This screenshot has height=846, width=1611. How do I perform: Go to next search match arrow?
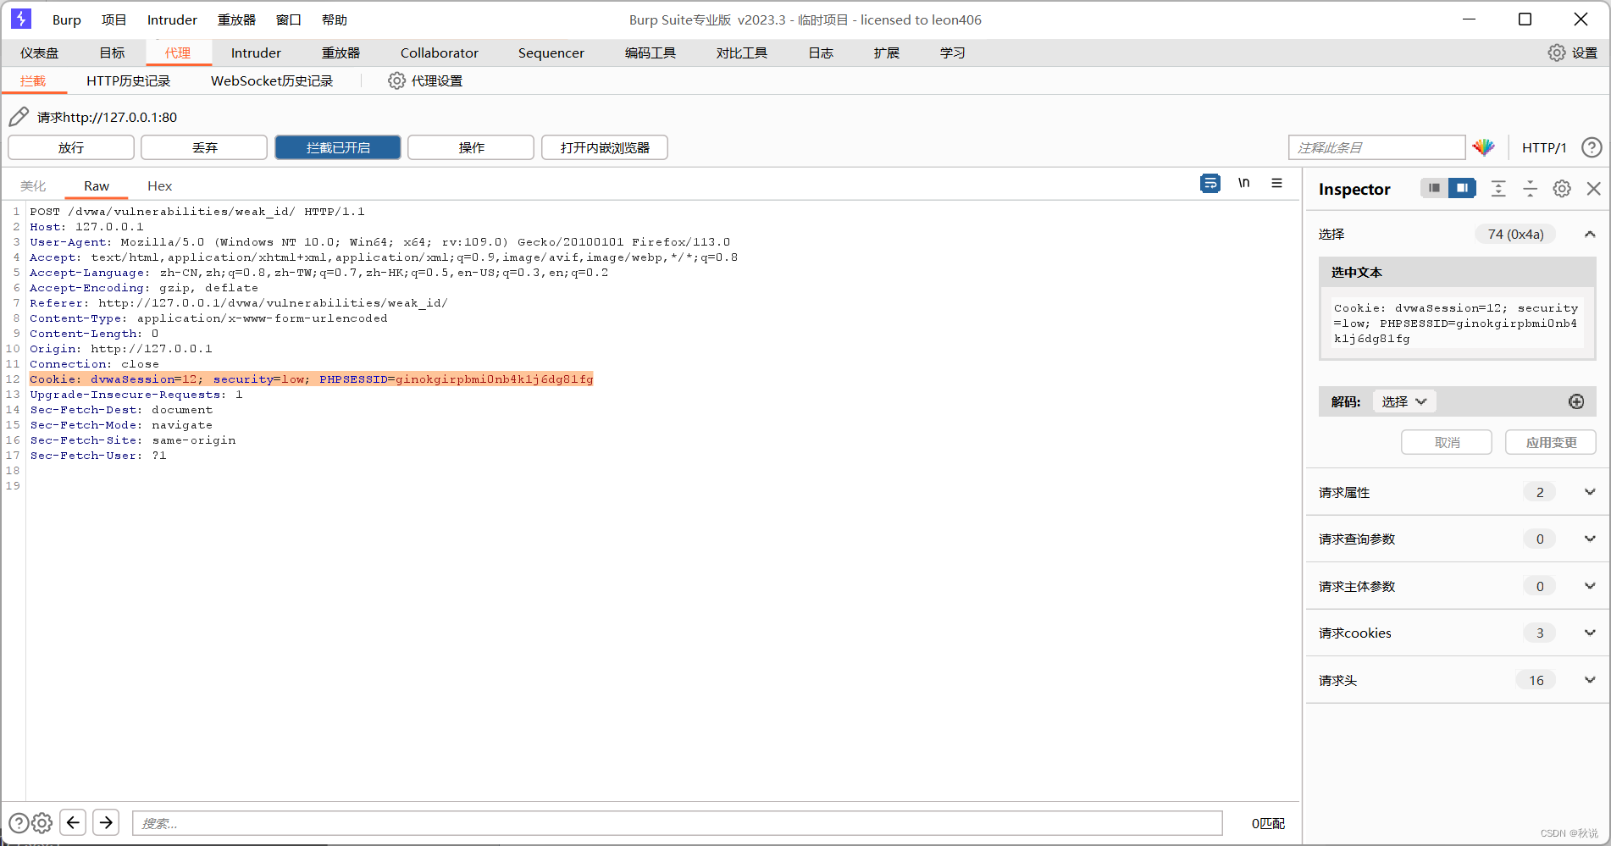tap(106, 822)
